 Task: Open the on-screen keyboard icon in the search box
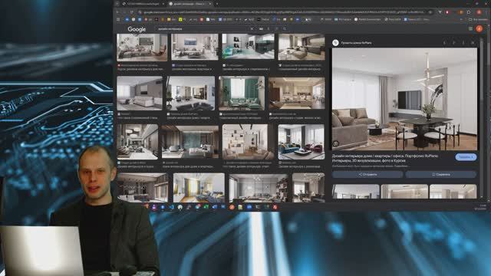[261, 29]
